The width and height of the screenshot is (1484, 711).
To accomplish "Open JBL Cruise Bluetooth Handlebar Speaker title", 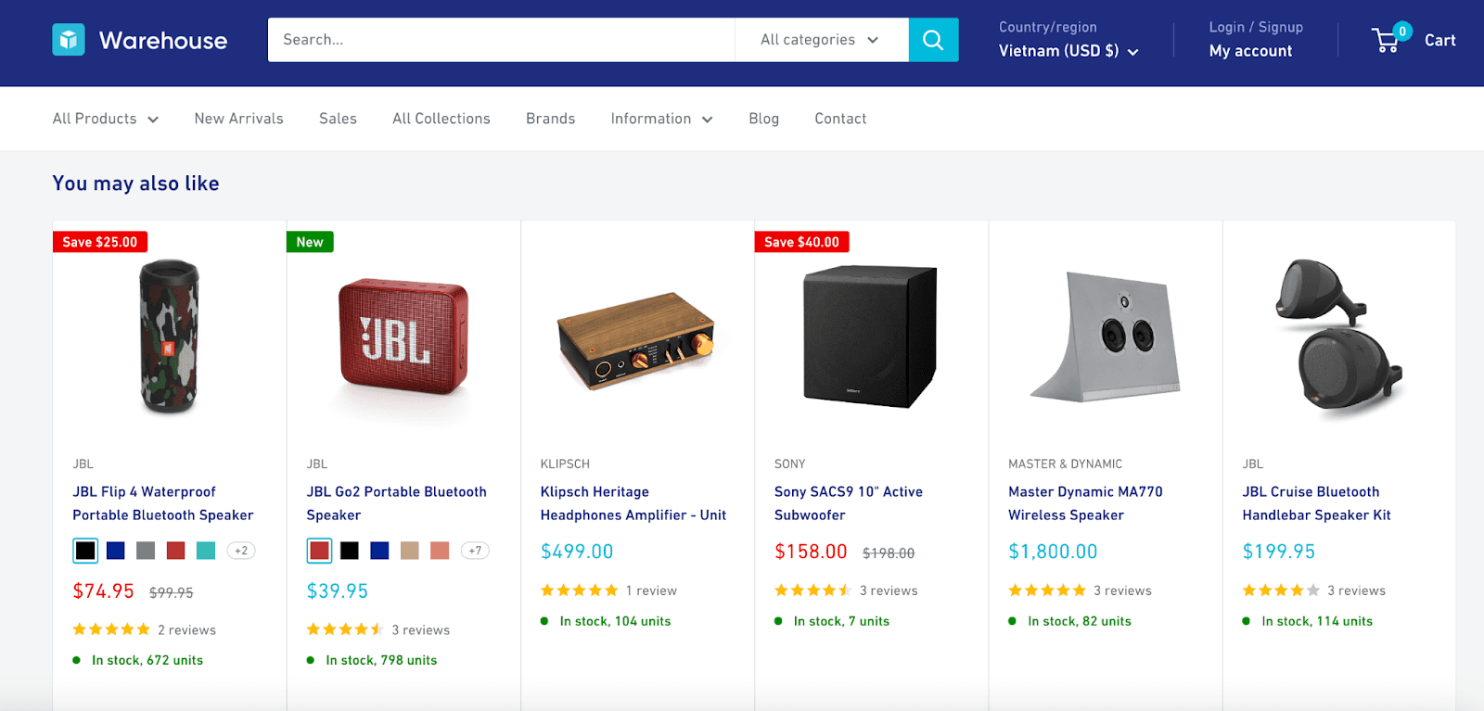I will pos(1316,503).
